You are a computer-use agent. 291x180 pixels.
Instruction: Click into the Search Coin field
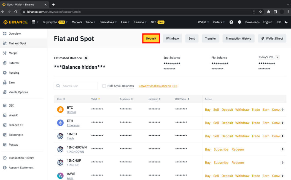click(x=76, y=86)
